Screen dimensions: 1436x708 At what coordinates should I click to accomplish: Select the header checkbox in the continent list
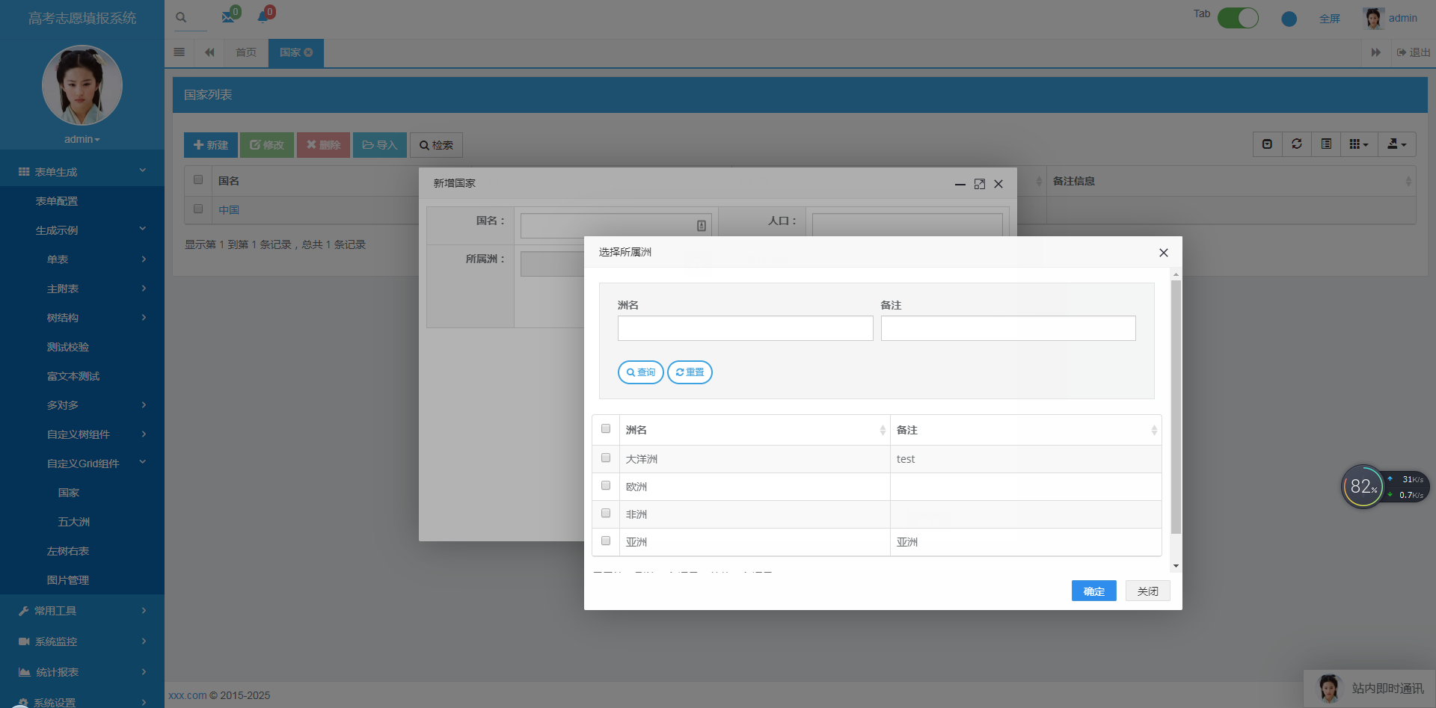click(x=606, y=428)
